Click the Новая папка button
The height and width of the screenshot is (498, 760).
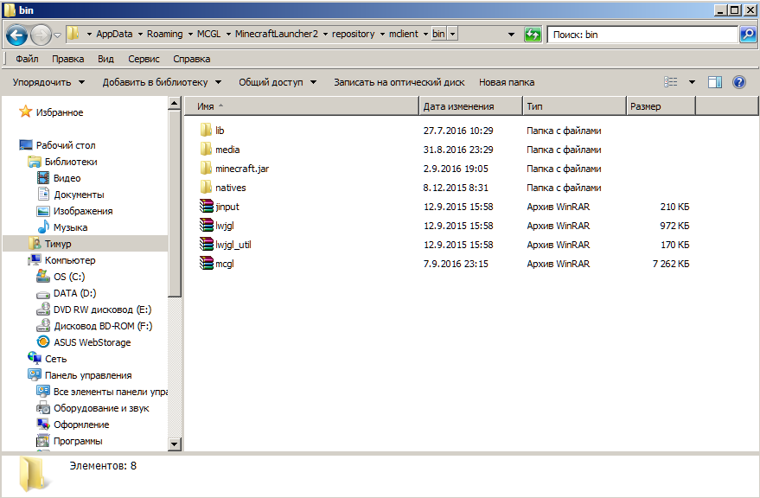click(507, 82)
